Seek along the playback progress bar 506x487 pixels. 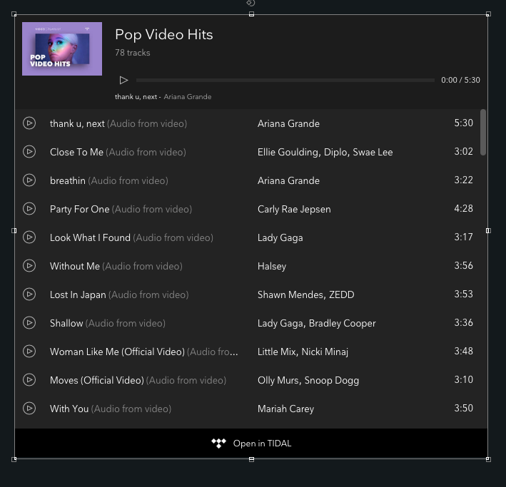point(285,80)
